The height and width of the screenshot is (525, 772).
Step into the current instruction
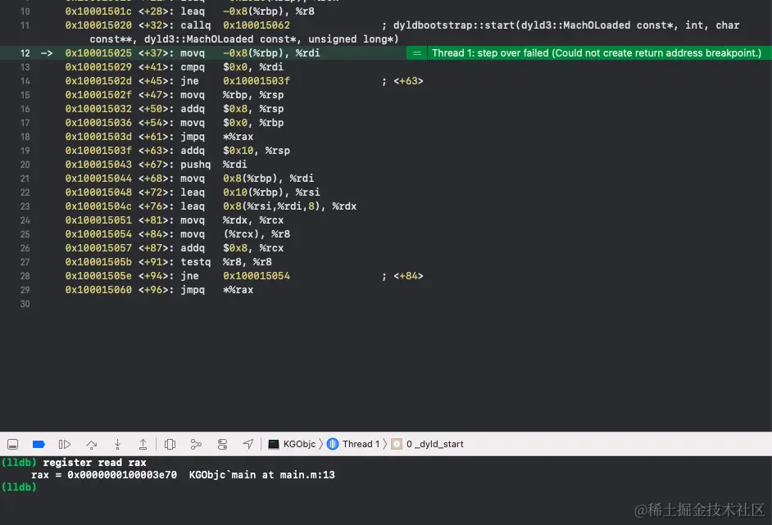point(118,444)
